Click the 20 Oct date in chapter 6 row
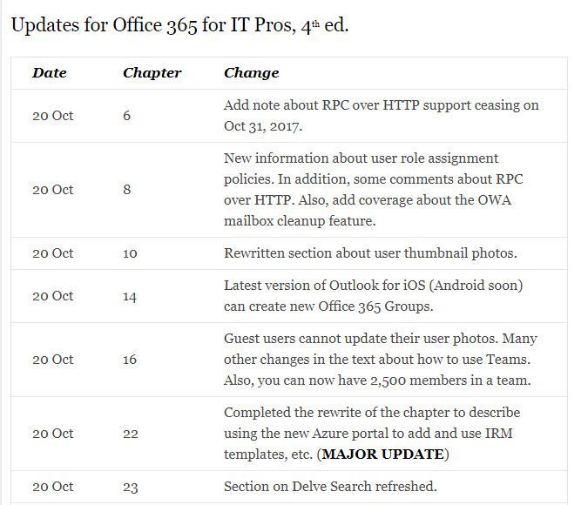 [x=53, y=116]
